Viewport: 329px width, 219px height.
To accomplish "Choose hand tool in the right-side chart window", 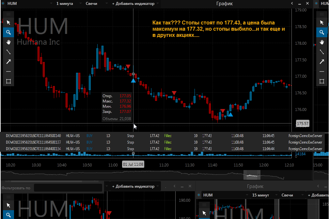I will click(x=322, y=42).
